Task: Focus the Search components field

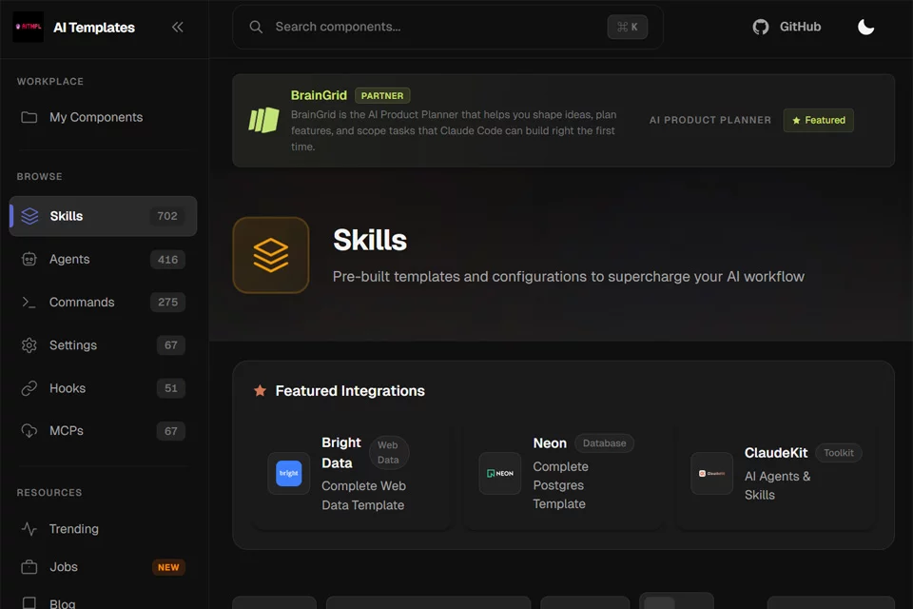Action: pos(447,27)
